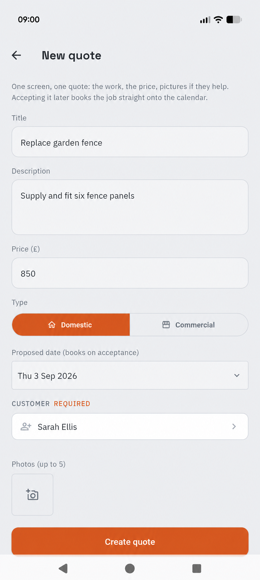Switch type to Commercial
Image resolution: width=260 pixels, height=580 pixels.
point(189,325)
